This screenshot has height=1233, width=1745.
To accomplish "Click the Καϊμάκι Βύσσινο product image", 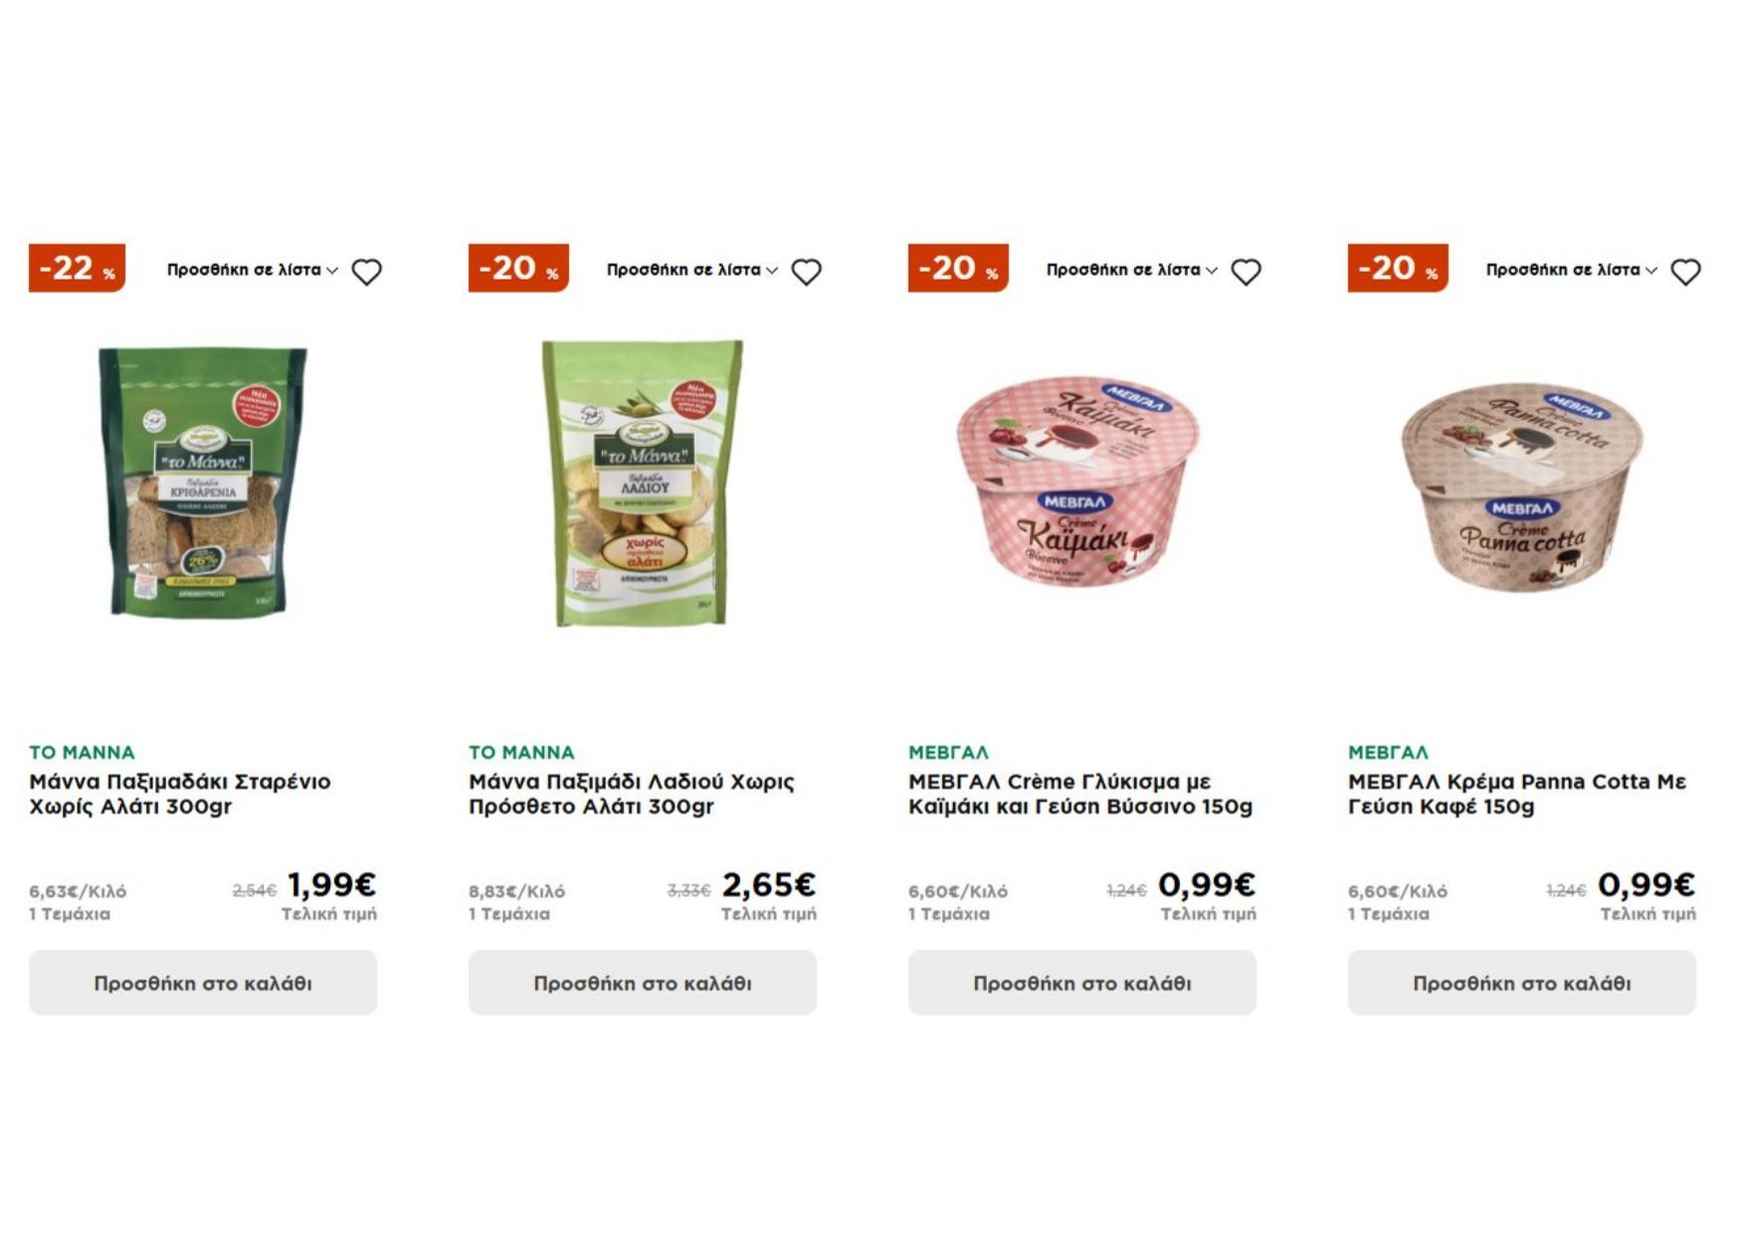I will pyautogui.click(x=1079, y=481).
